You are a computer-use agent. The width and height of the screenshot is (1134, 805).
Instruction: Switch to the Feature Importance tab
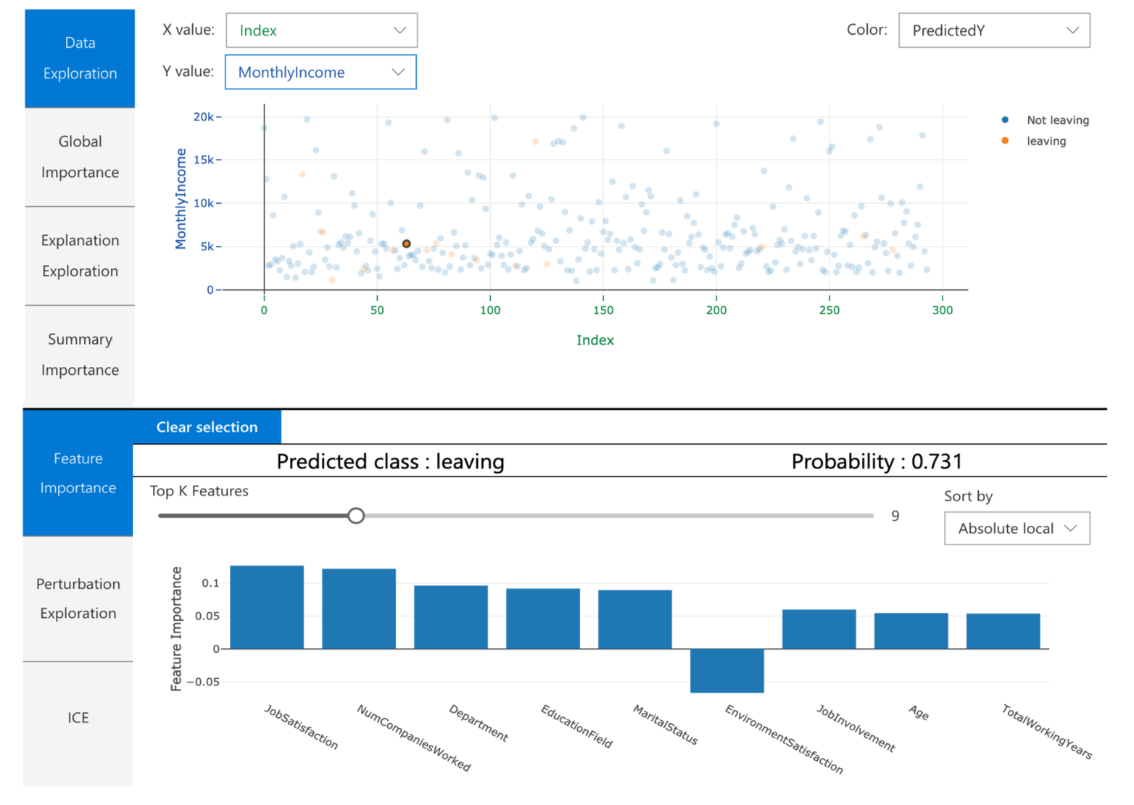pos(77,473)
